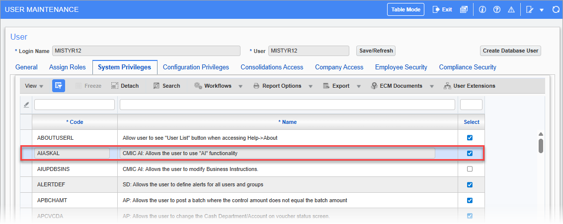Check the AIUPDBSINS Select checkbox
563x224 pixels.
[469, 169]
